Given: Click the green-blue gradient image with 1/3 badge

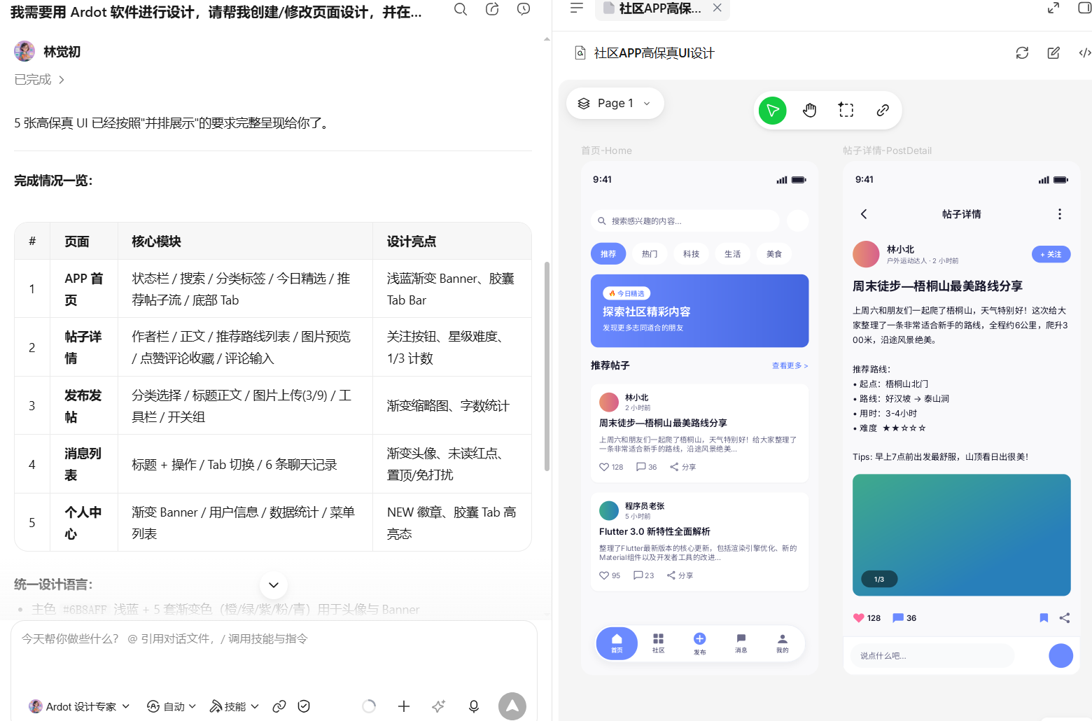Looking at the screenshot, I should [x=961, y=535].
